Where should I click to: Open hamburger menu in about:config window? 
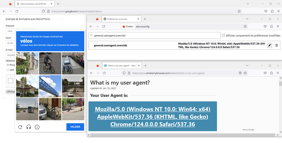coord(278,26)
